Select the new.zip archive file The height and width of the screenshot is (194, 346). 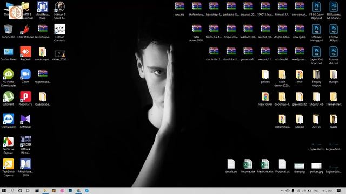179,9
